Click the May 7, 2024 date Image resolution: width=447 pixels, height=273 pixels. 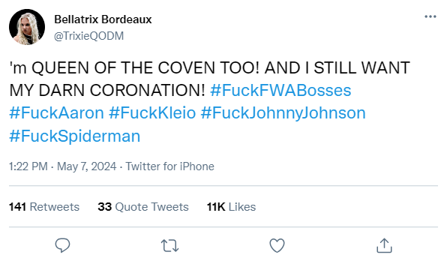pos(87,166)
